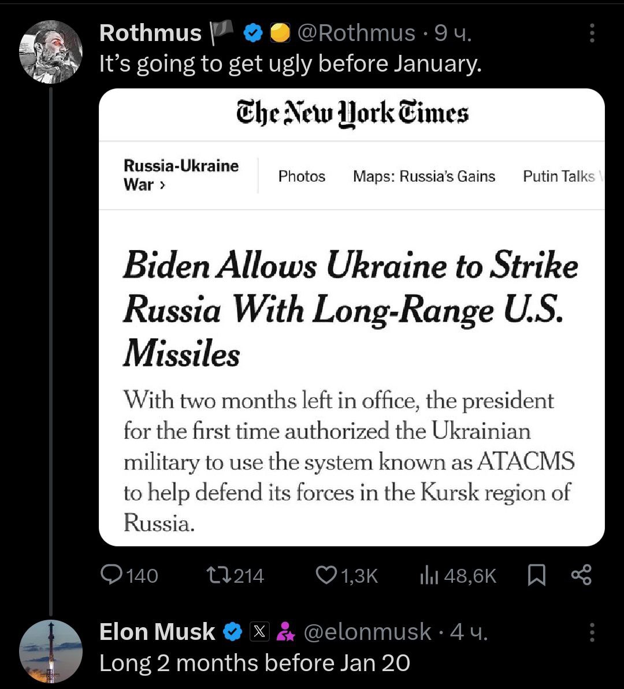Select Maps: Russia's Gains tab
Viewport: 624px width, 689px height.
[x=424, y=176]
